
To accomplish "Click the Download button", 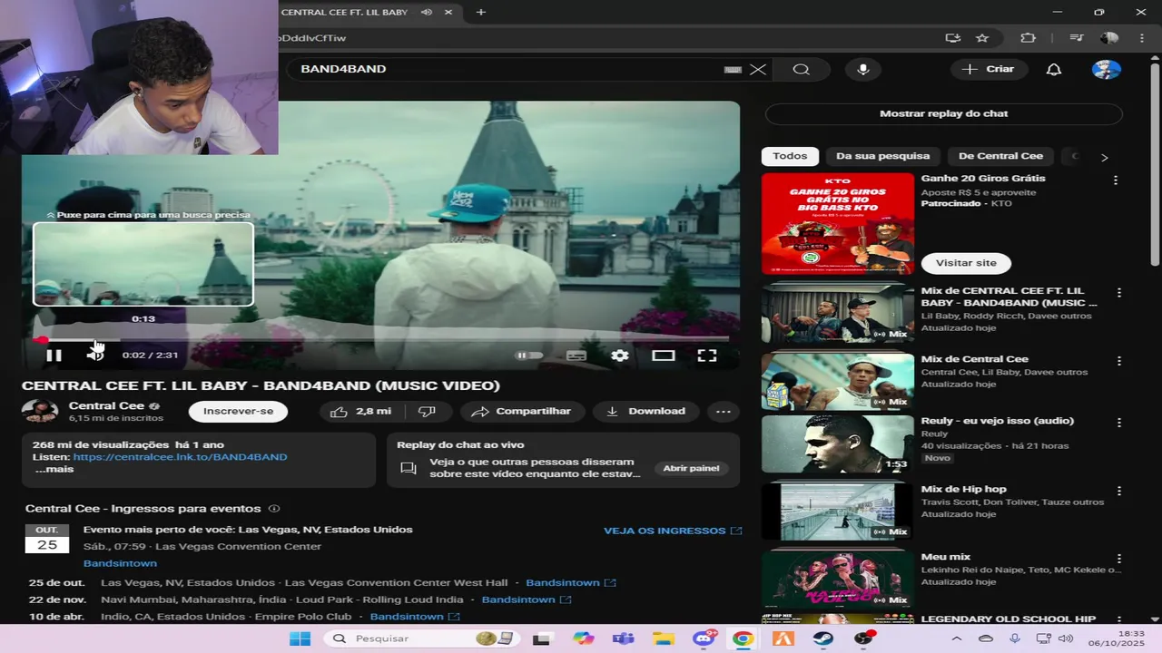I will [646, 411].
